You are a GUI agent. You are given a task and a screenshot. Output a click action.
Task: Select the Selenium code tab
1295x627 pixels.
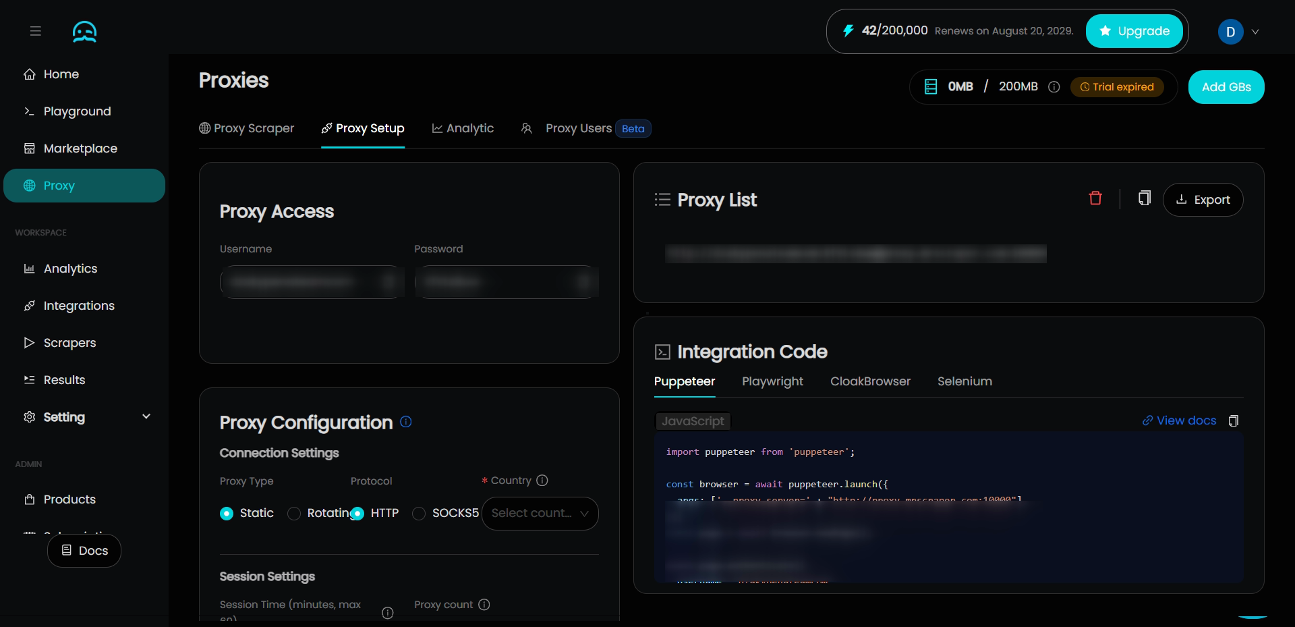965,381
